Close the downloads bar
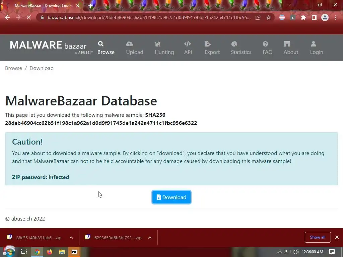Screen dimensions: 343x257 (337, 237)
